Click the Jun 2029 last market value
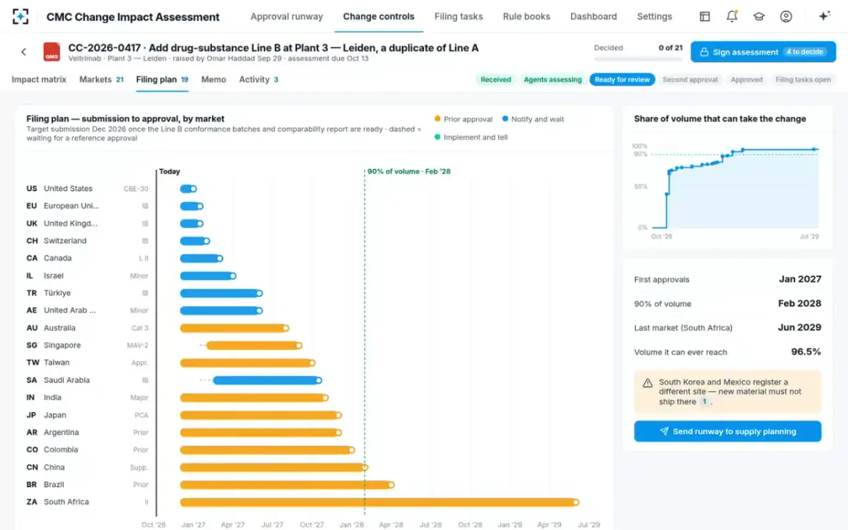 (800, 327)
